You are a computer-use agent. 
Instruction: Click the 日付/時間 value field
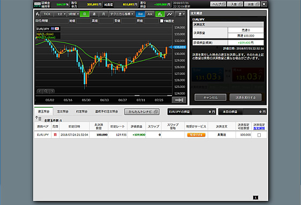58,21
